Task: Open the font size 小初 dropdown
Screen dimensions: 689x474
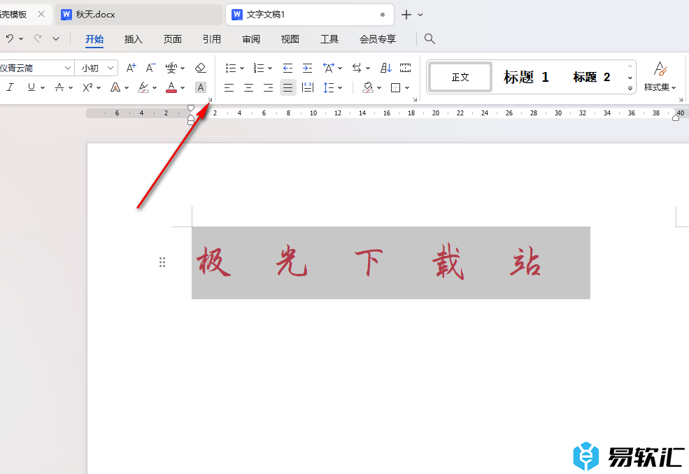Action: click(111, 68)
